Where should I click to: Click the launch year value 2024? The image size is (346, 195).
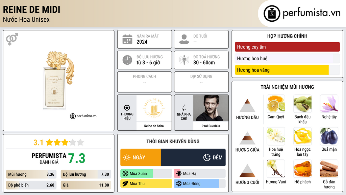tap(142, 42)
